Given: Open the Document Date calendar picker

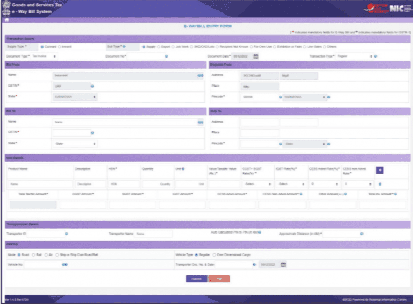Looking at the screenshot, I should click(256, 56).
